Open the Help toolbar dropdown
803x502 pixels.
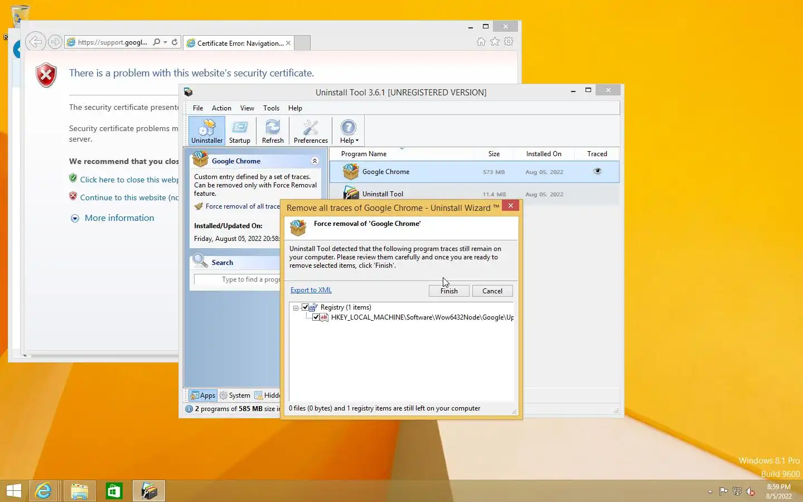349,131
